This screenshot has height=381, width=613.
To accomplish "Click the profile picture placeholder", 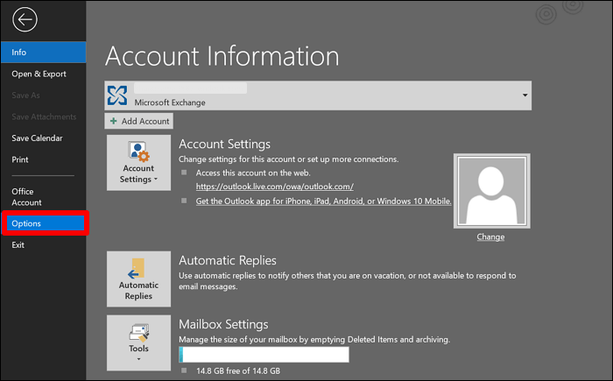I will click(x=490, y=190).
